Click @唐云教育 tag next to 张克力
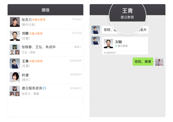The image size is (173, 122). click(39, 20)
